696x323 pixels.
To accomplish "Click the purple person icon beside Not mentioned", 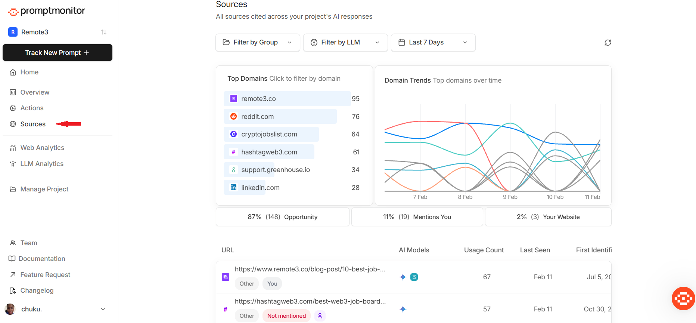I will point(320,316).
